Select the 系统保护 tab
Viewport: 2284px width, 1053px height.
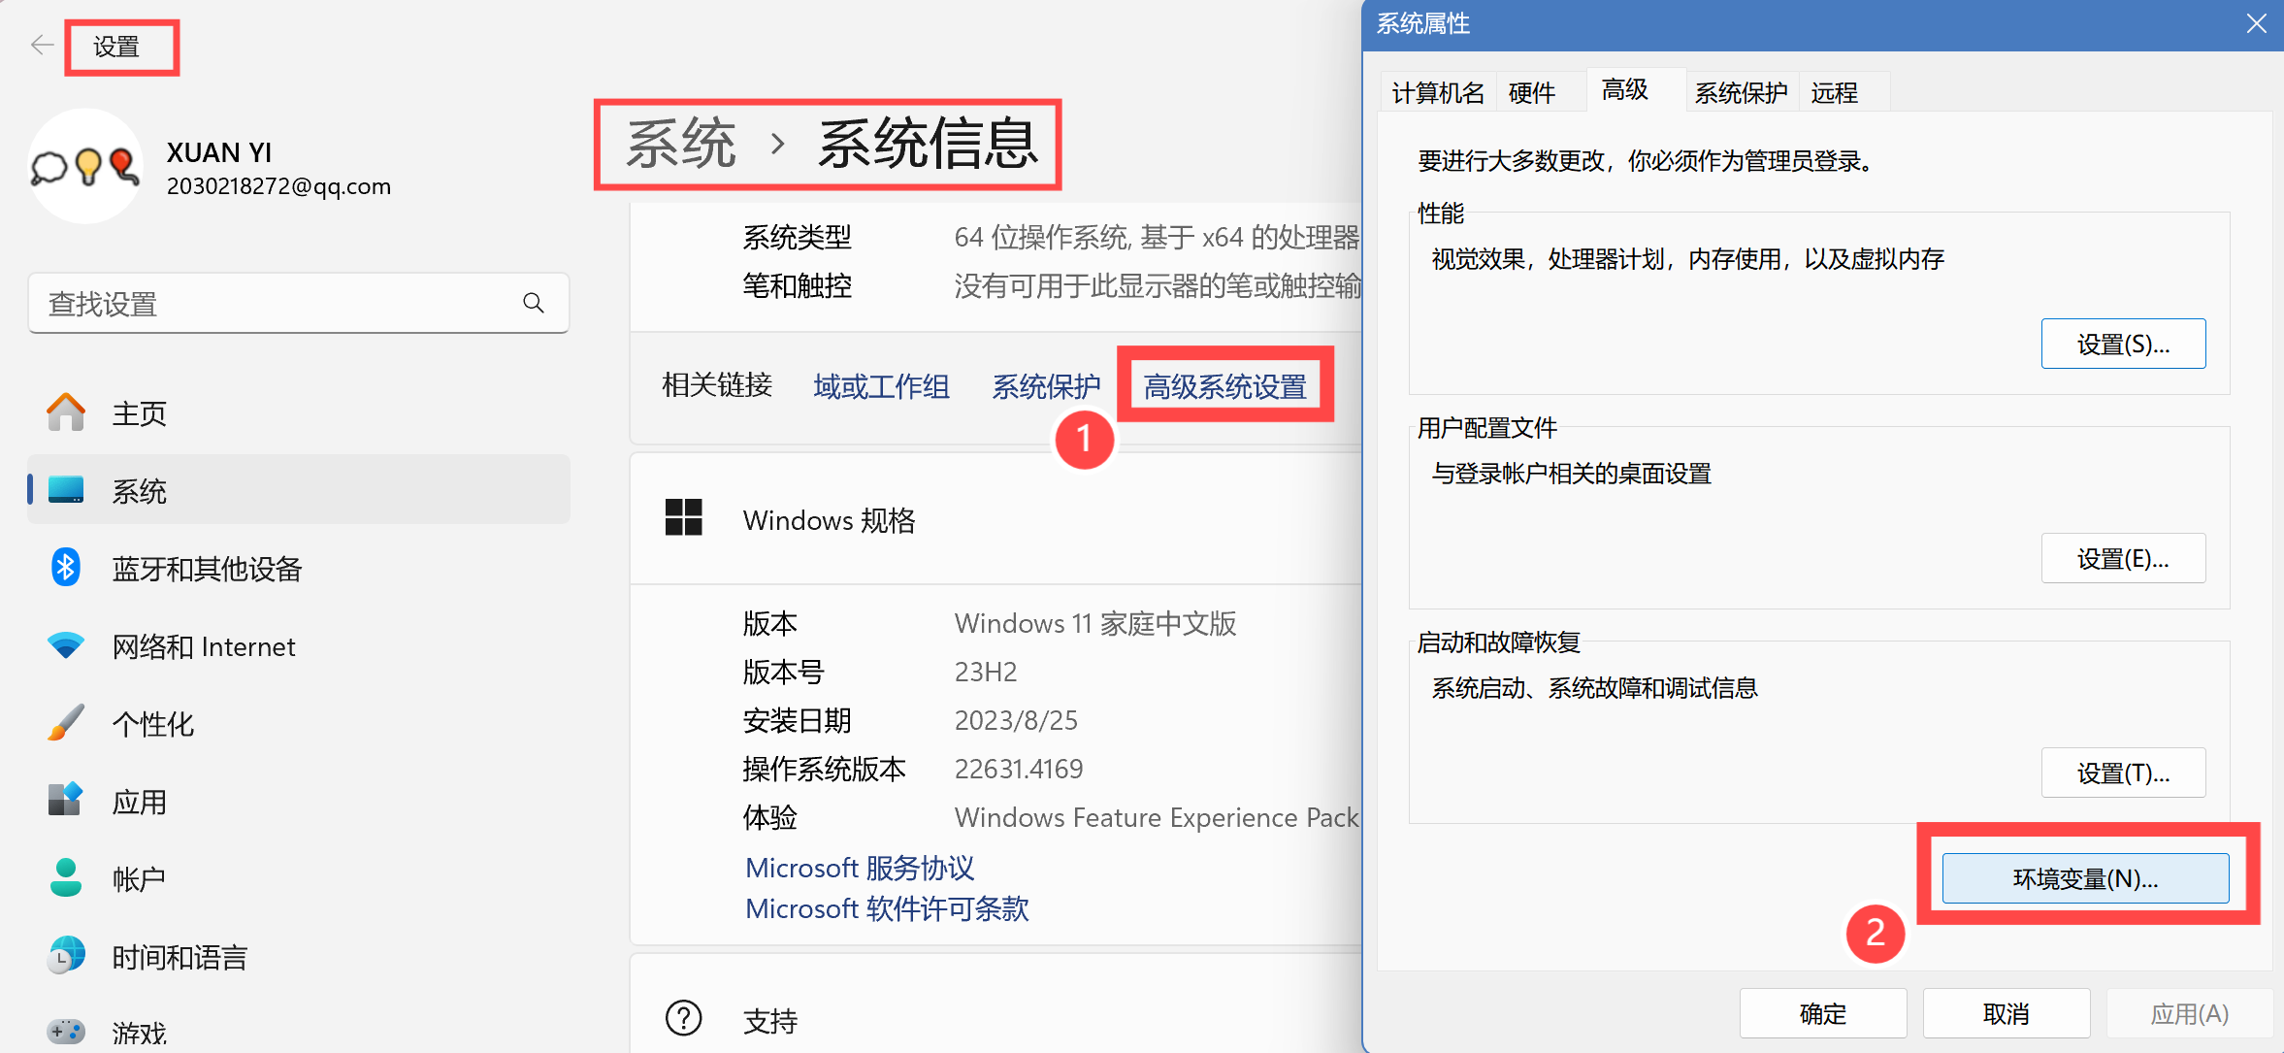pyautogui.click(x=1741, y=93)
